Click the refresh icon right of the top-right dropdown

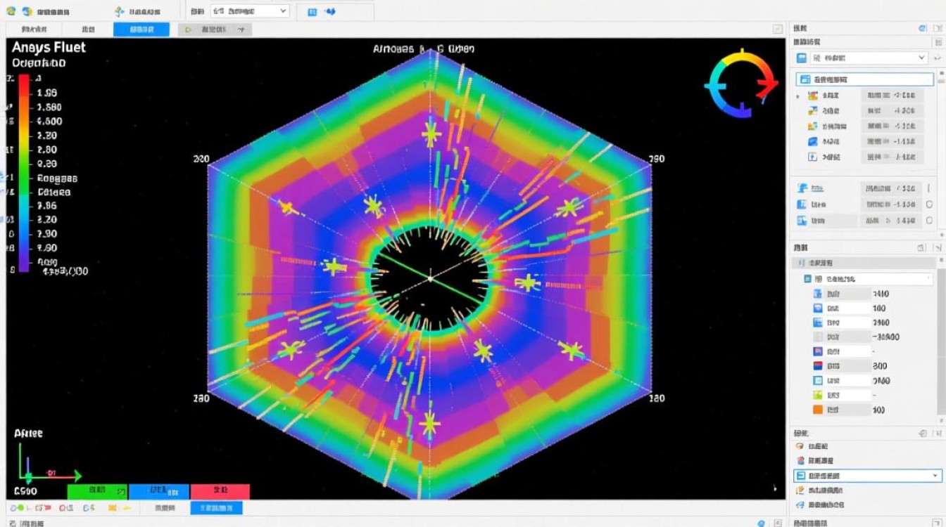tap(937, 58)
